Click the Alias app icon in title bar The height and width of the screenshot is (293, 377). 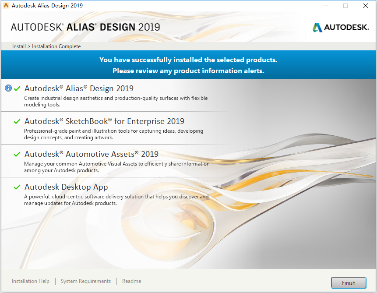pos(6,5)
